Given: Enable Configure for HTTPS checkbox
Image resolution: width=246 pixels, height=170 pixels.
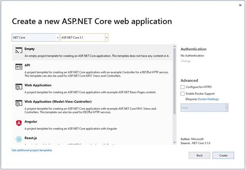Looking at the screenshot, I should click(182, 87).
